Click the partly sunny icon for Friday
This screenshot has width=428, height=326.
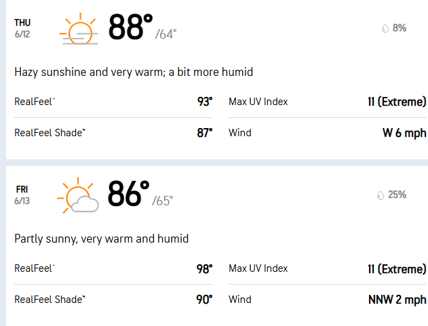click(x=78, y=195)
